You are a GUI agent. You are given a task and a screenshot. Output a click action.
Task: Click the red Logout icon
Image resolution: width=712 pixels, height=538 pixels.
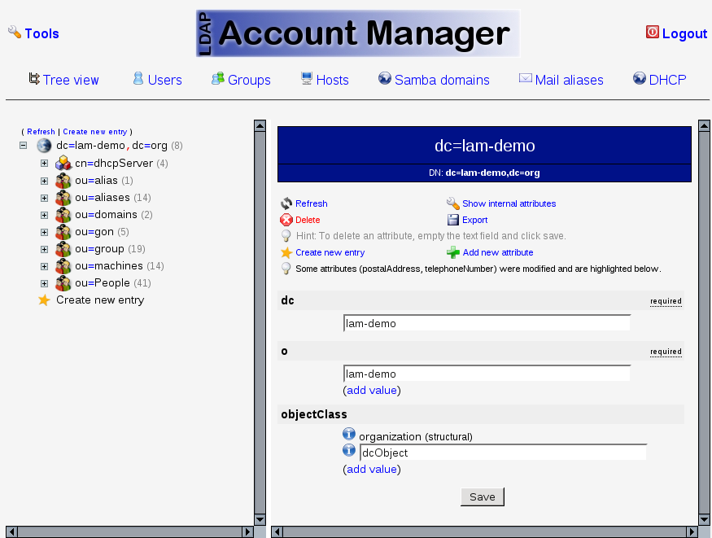[652, 33]
